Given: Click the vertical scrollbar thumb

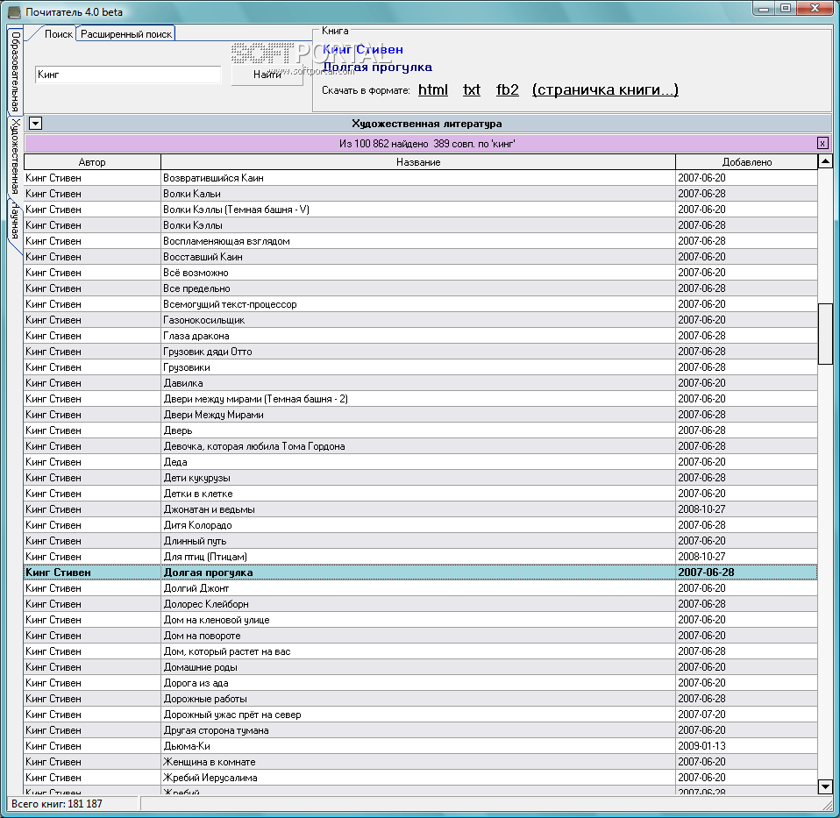Looking at the screenshot, I should [x=825, y=334].
